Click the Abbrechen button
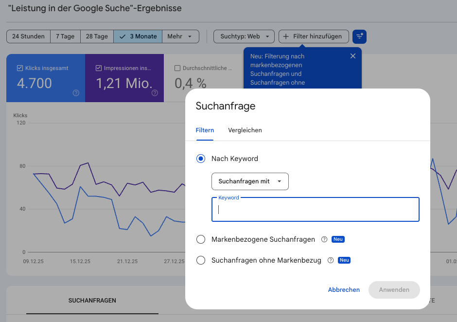The image size is (457, 322). point(344,289)
